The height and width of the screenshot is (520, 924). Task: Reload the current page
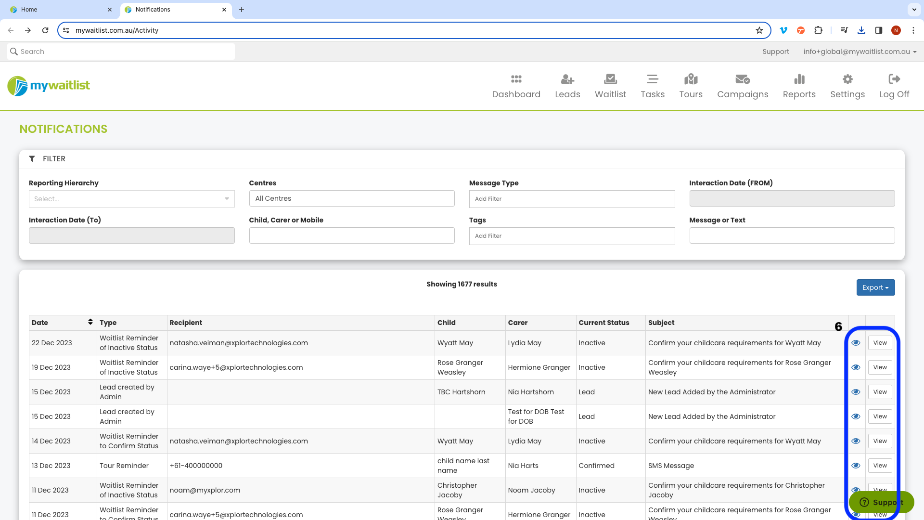(45, 30)
